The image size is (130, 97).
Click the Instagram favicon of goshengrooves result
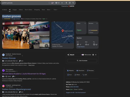(3, 86)
